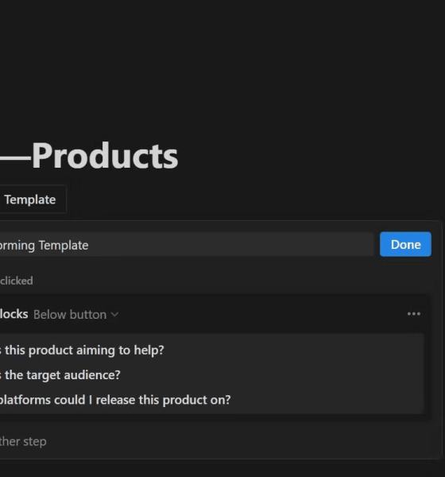Click the Products page title

click(x=105, y=156)
